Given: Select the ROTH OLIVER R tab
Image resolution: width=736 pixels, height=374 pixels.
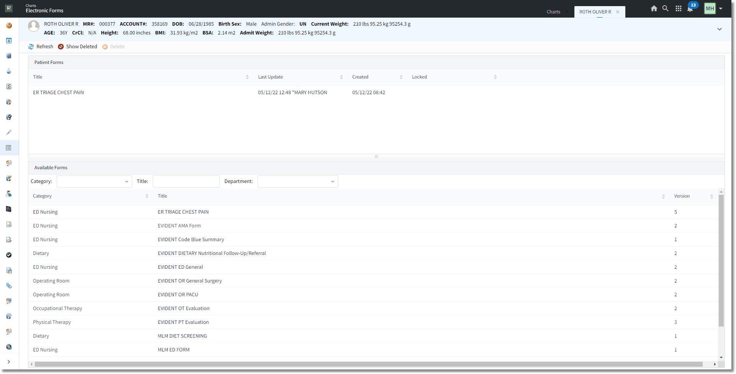Looking at the screenshot, I should tap(595, 12).
